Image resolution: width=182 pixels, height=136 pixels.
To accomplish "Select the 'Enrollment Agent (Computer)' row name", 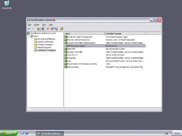I will (x=80, y=37).
